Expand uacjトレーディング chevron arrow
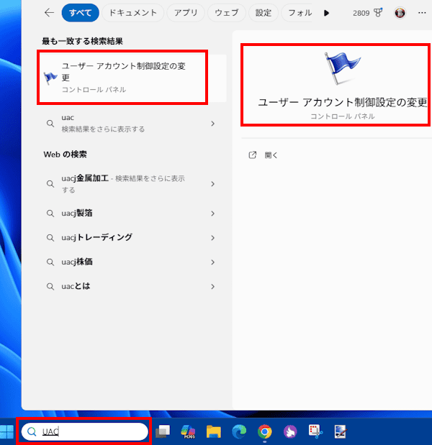Image resolution: width=432 pixels, height=445 pixels. (212, 238)
